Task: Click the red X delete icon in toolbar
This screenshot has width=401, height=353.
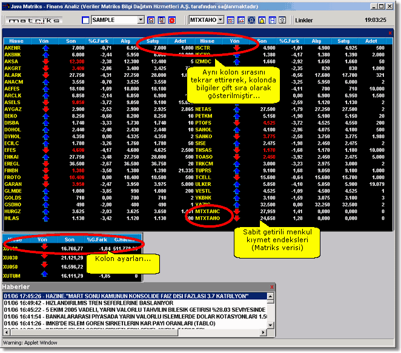Action: tap(171, 20)
